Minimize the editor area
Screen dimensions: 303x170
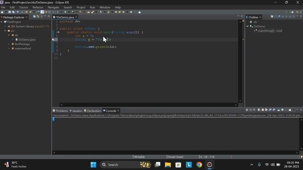(238, 17)
